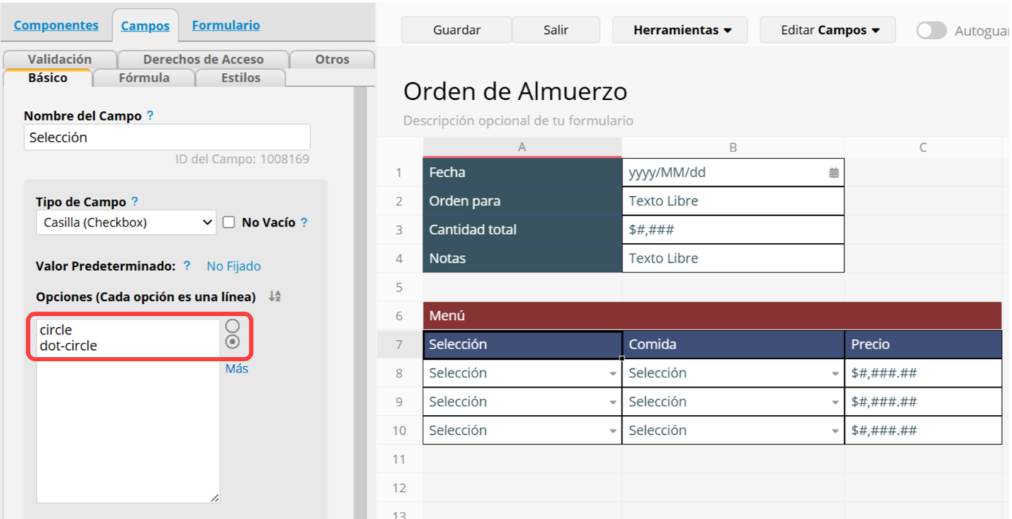Expand Selección dropdown in row 8 column B

point(835,374)
